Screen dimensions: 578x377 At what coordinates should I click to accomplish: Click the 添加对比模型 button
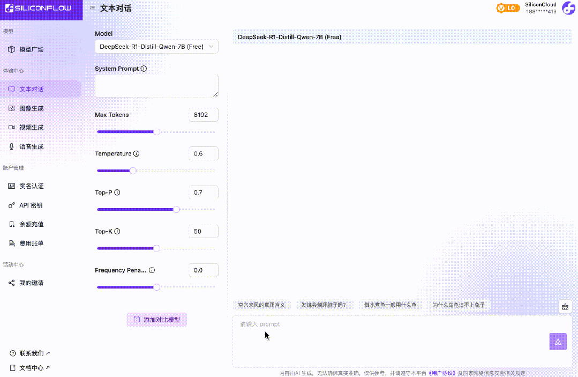pos(156,320)
